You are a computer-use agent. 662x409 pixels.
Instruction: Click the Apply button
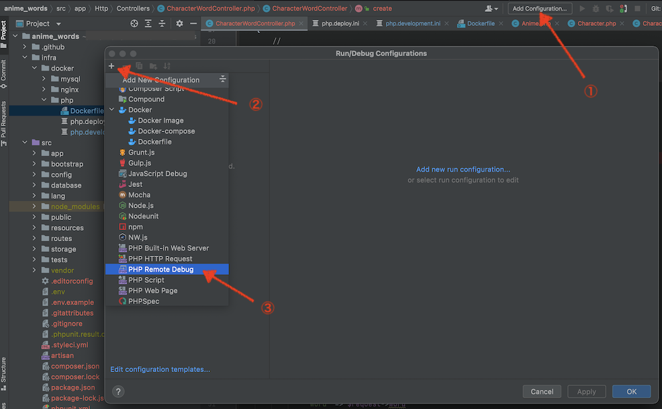[587, 392]
